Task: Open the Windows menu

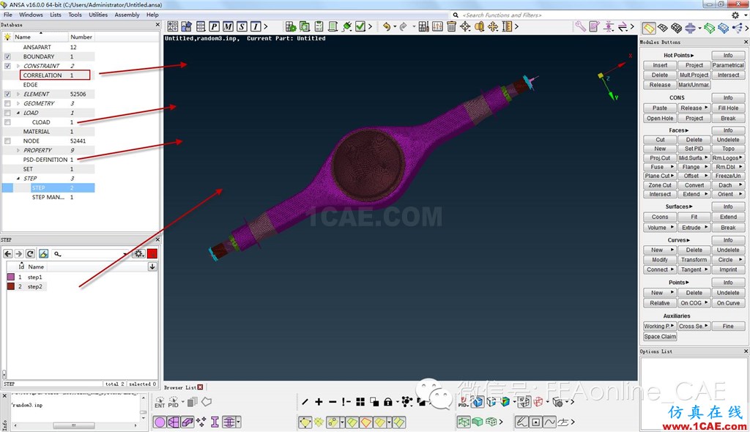Action: 31,15
